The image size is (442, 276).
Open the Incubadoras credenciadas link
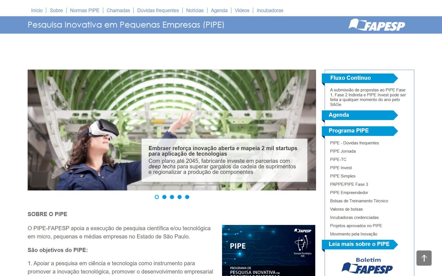coord(354,217)
